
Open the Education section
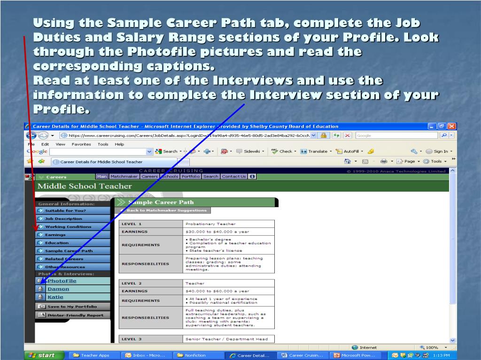73,243
